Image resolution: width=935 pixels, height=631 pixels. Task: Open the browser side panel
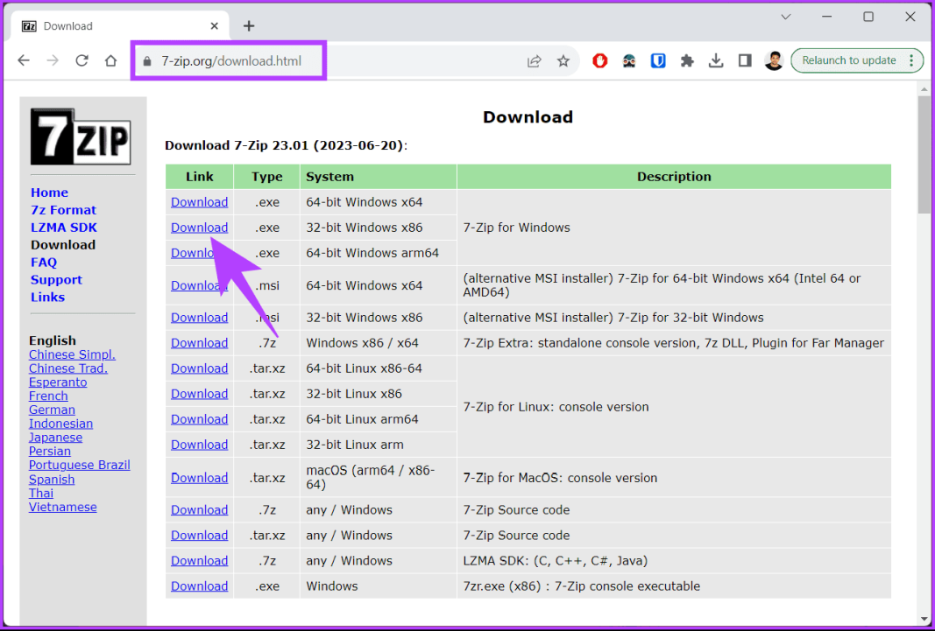coord(745,60)
